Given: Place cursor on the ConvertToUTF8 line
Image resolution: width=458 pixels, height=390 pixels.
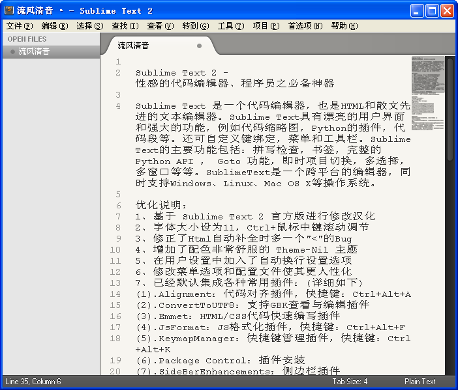Looking at the screenshot, I should pyautogui.click(x=252, y=305).
